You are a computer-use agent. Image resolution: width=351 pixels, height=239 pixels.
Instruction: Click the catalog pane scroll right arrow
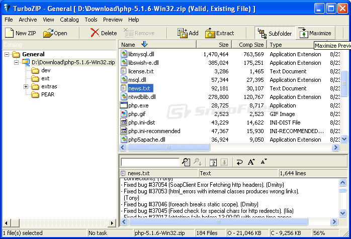112,223
